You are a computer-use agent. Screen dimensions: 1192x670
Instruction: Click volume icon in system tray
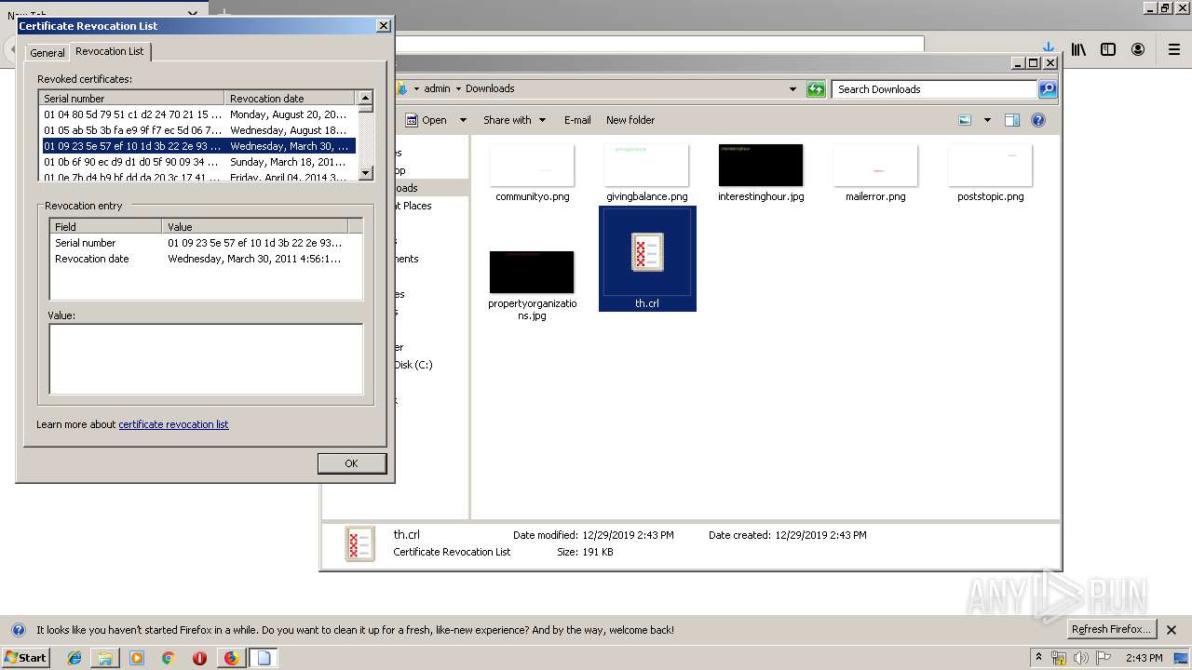coord(1080,658)
